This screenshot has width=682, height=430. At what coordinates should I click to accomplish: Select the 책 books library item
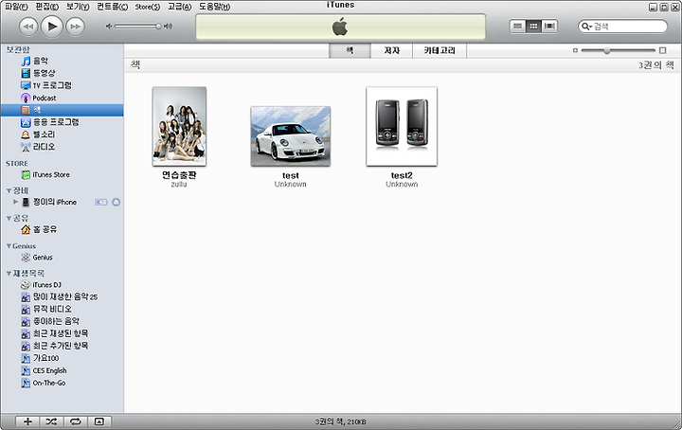(x=62, y=110)
